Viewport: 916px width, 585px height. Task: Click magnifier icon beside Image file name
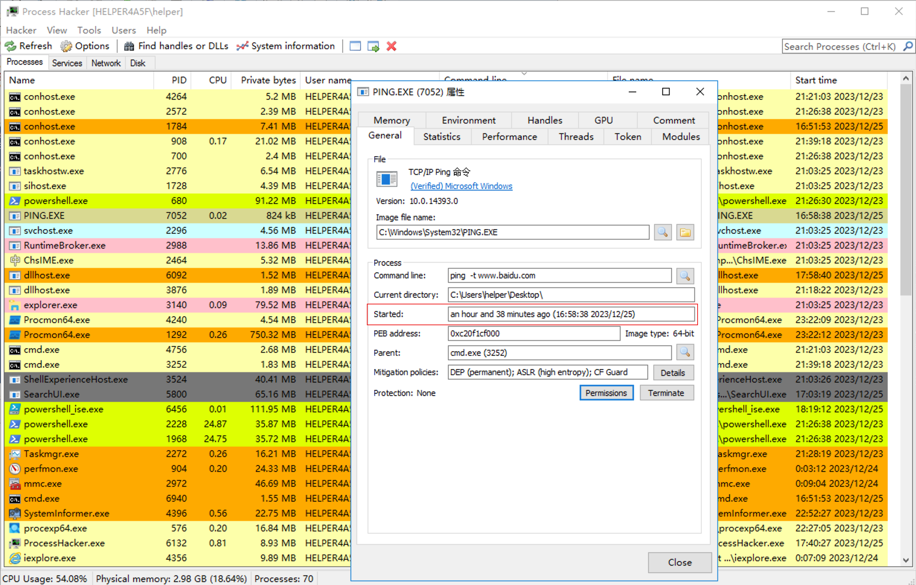(x=662, y=233)
